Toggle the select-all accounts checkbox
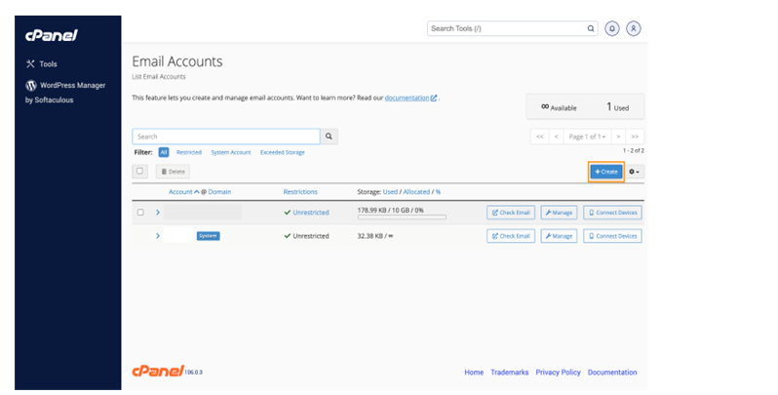The width and height of the screenshot is (778, 395). [139, 171]
